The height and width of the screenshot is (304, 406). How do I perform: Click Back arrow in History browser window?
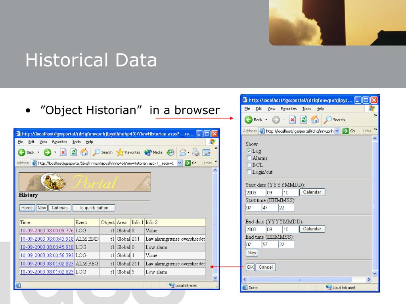click(22, 152)
